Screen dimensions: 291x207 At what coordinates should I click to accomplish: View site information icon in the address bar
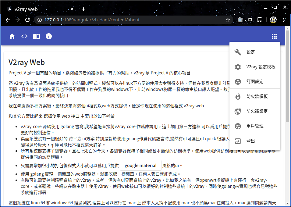click(40, 20)
